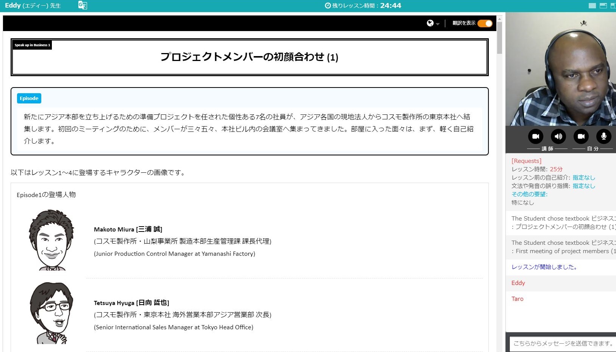This screenshot has height=352, width=616.
Task: Click the clock icon next to remaining time
Action: tap(328, 6)
